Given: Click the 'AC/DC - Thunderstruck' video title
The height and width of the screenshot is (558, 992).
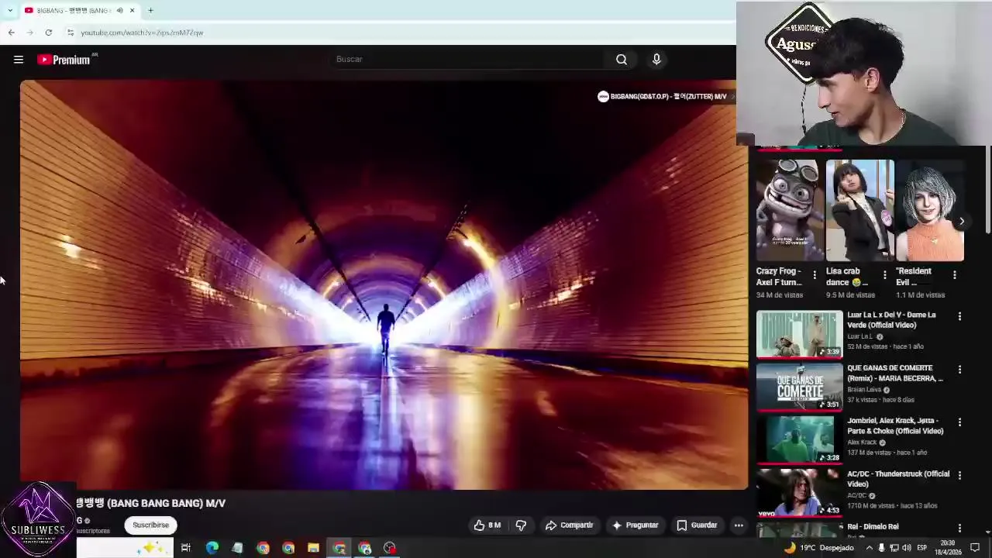Looking at the screenshot, I should point(898,479).
